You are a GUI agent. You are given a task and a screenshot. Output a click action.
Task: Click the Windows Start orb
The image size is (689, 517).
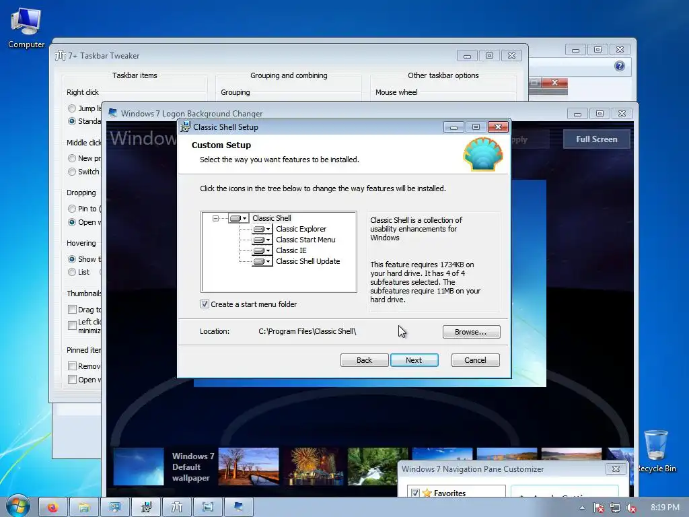click(x=17, y=507)
